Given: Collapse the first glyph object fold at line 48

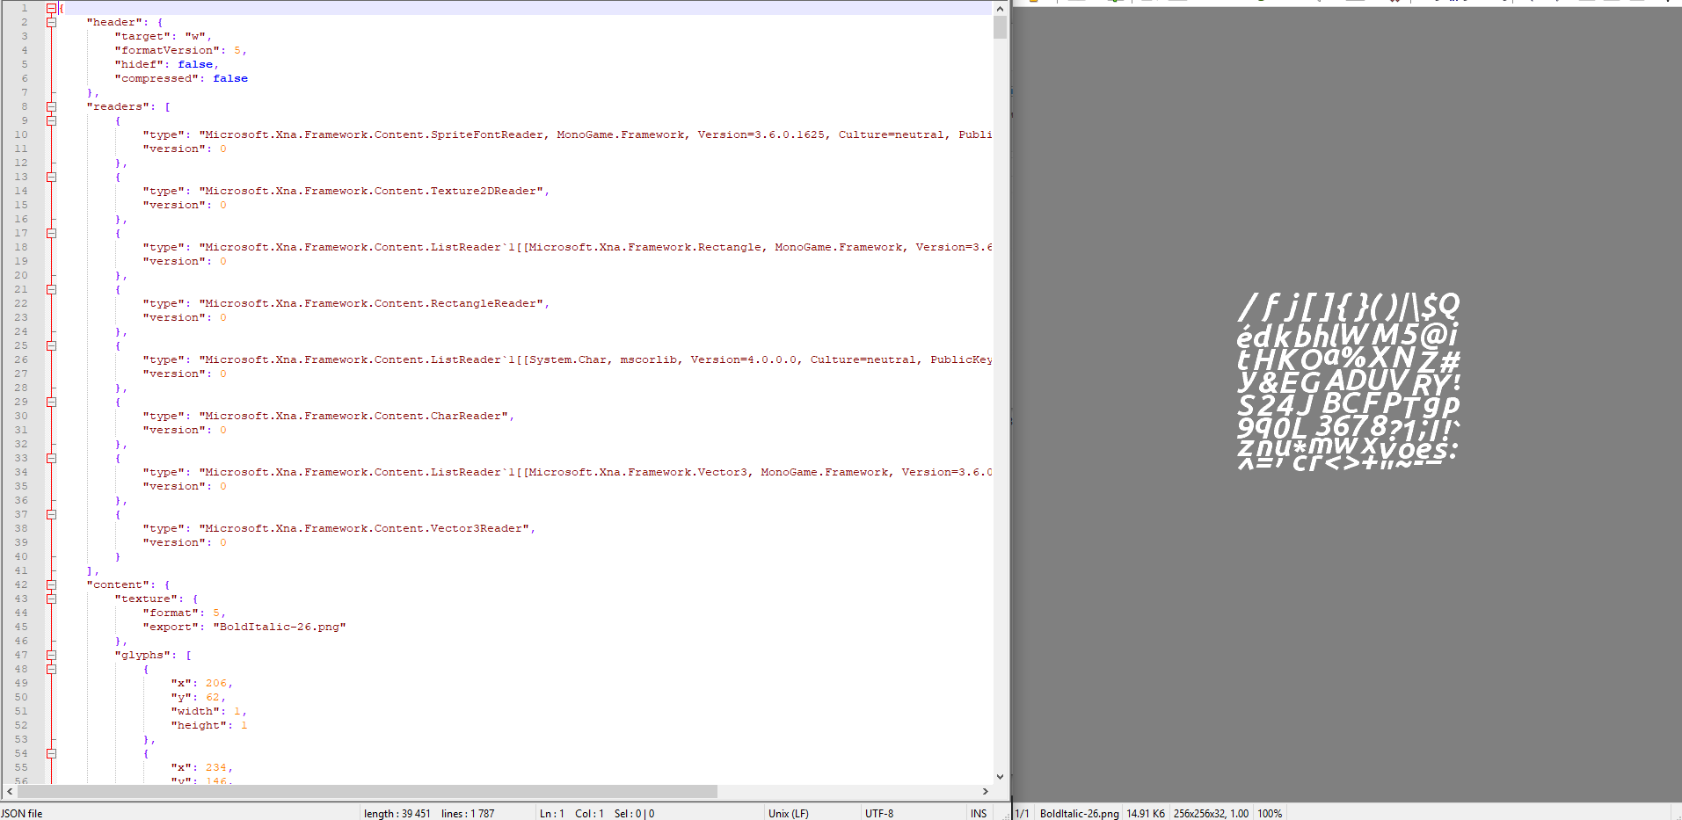Looking at the screenshot, I should pos(51,669).
